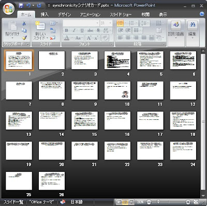Distribute text evenly
207x206 pixels.
[151, 38]
